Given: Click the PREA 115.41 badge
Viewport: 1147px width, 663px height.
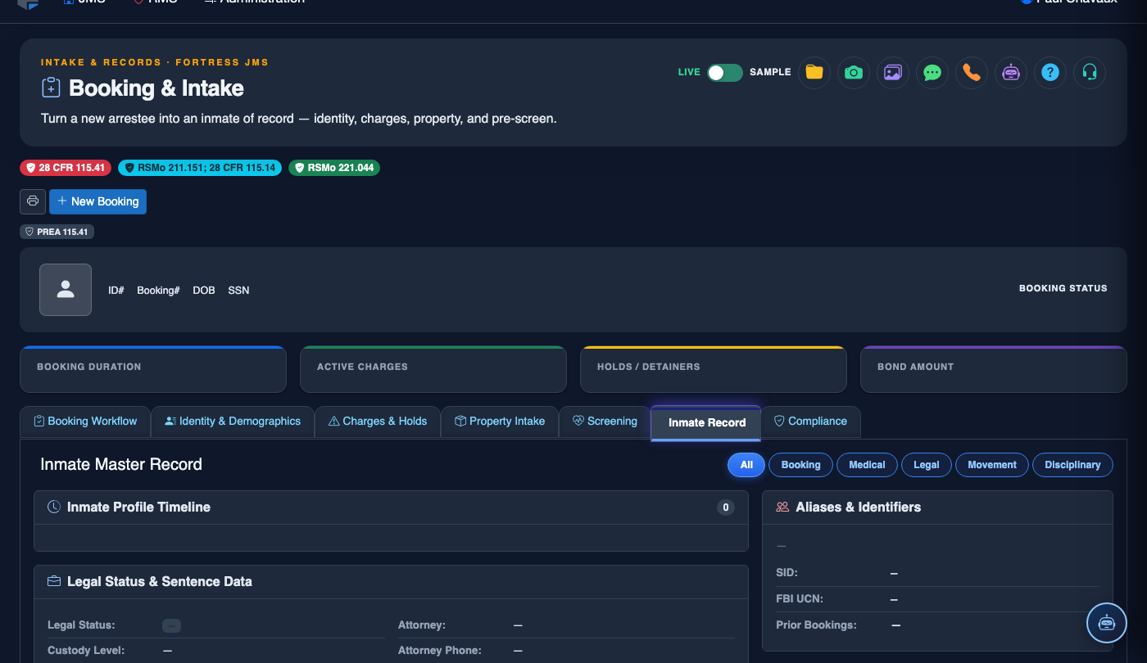Looking at the screenshot, I should [57, 232].
